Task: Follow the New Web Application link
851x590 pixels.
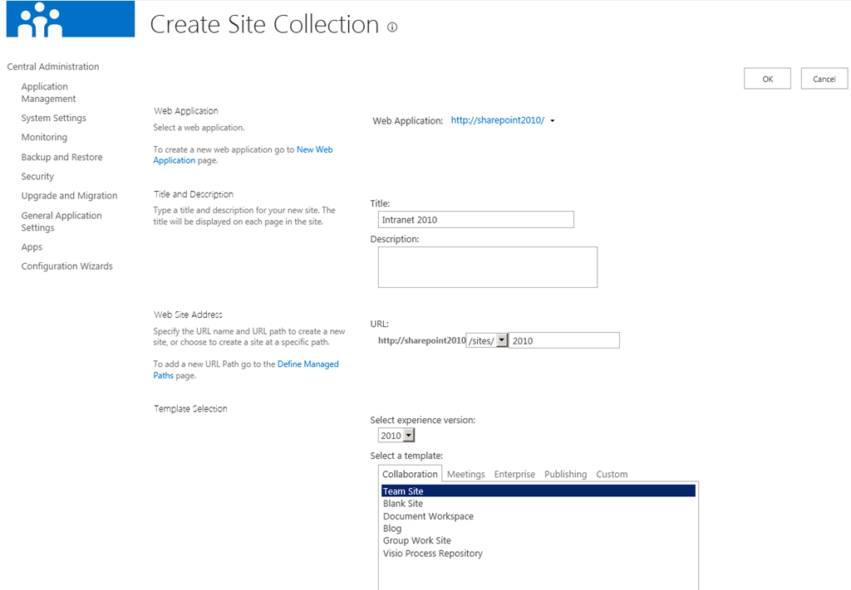Action: pos(314,149)
